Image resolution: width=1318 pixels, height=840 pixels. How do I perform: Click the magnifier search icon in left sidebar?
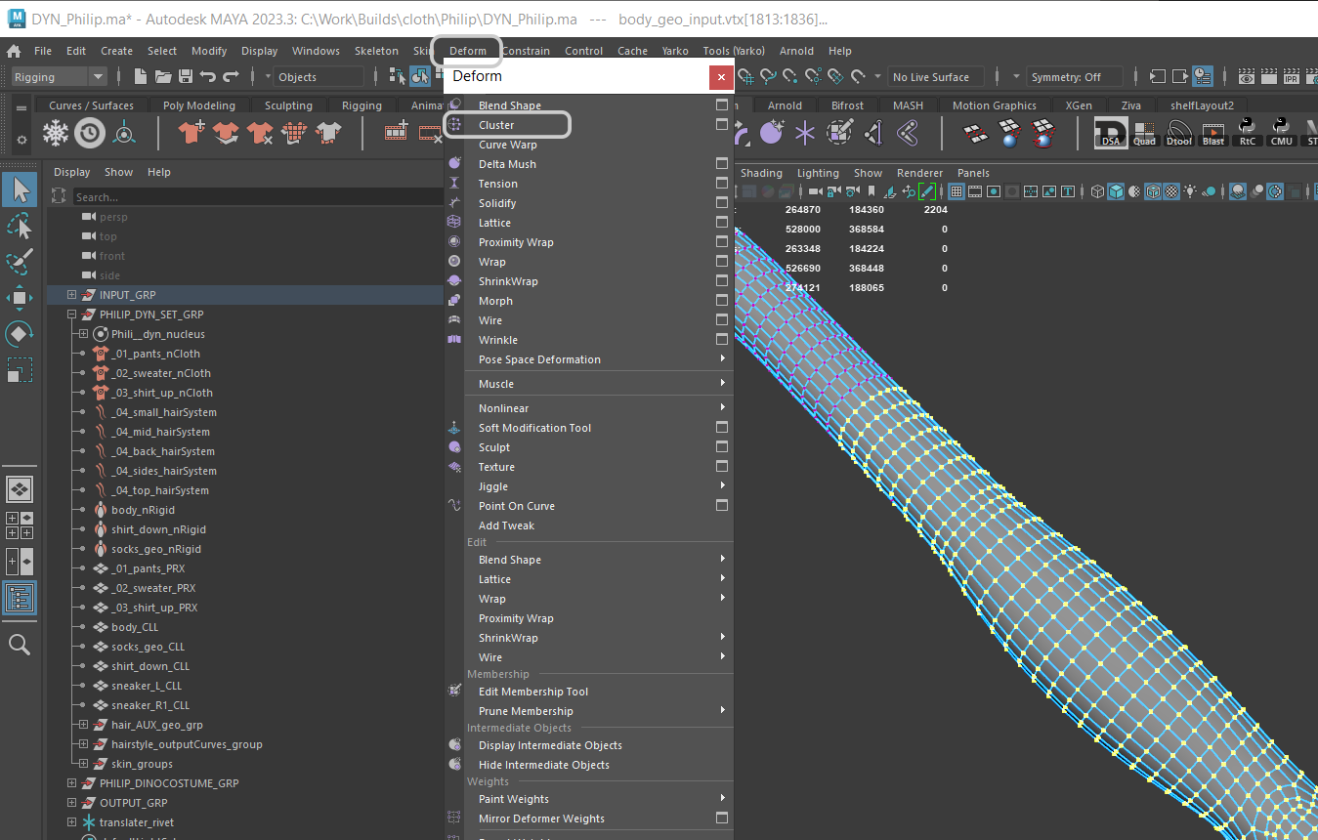[20, 644]
